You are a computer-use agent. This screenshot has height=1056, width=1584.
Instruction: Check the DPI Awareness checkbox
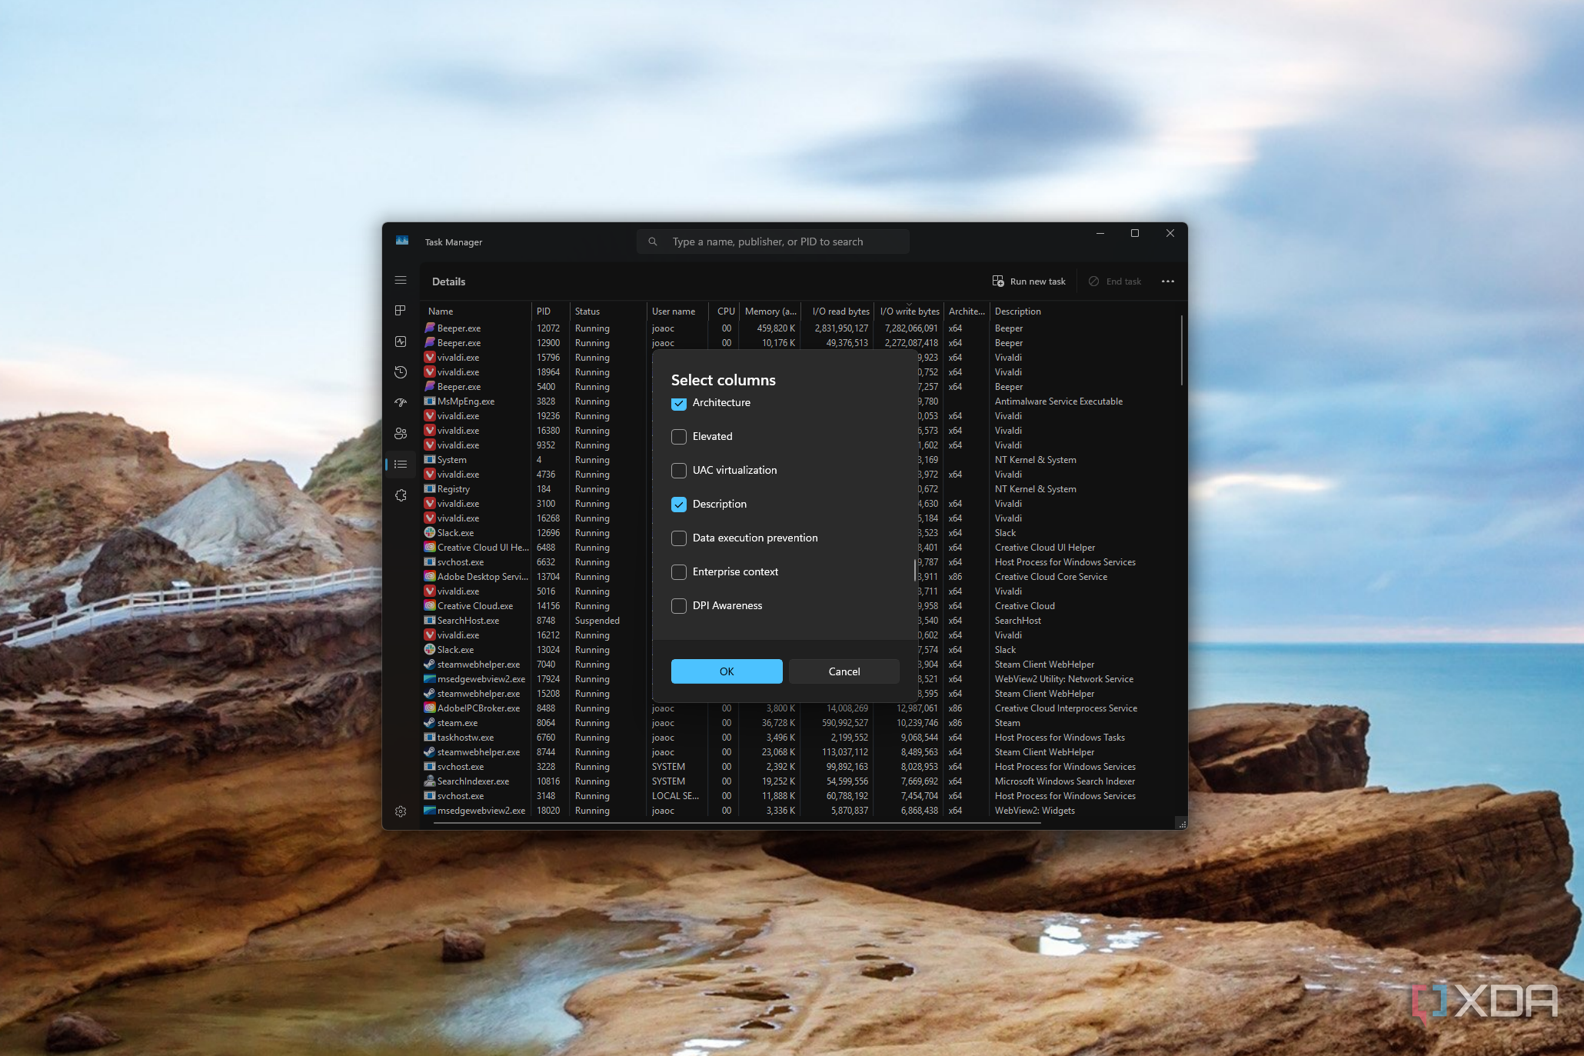678,606
